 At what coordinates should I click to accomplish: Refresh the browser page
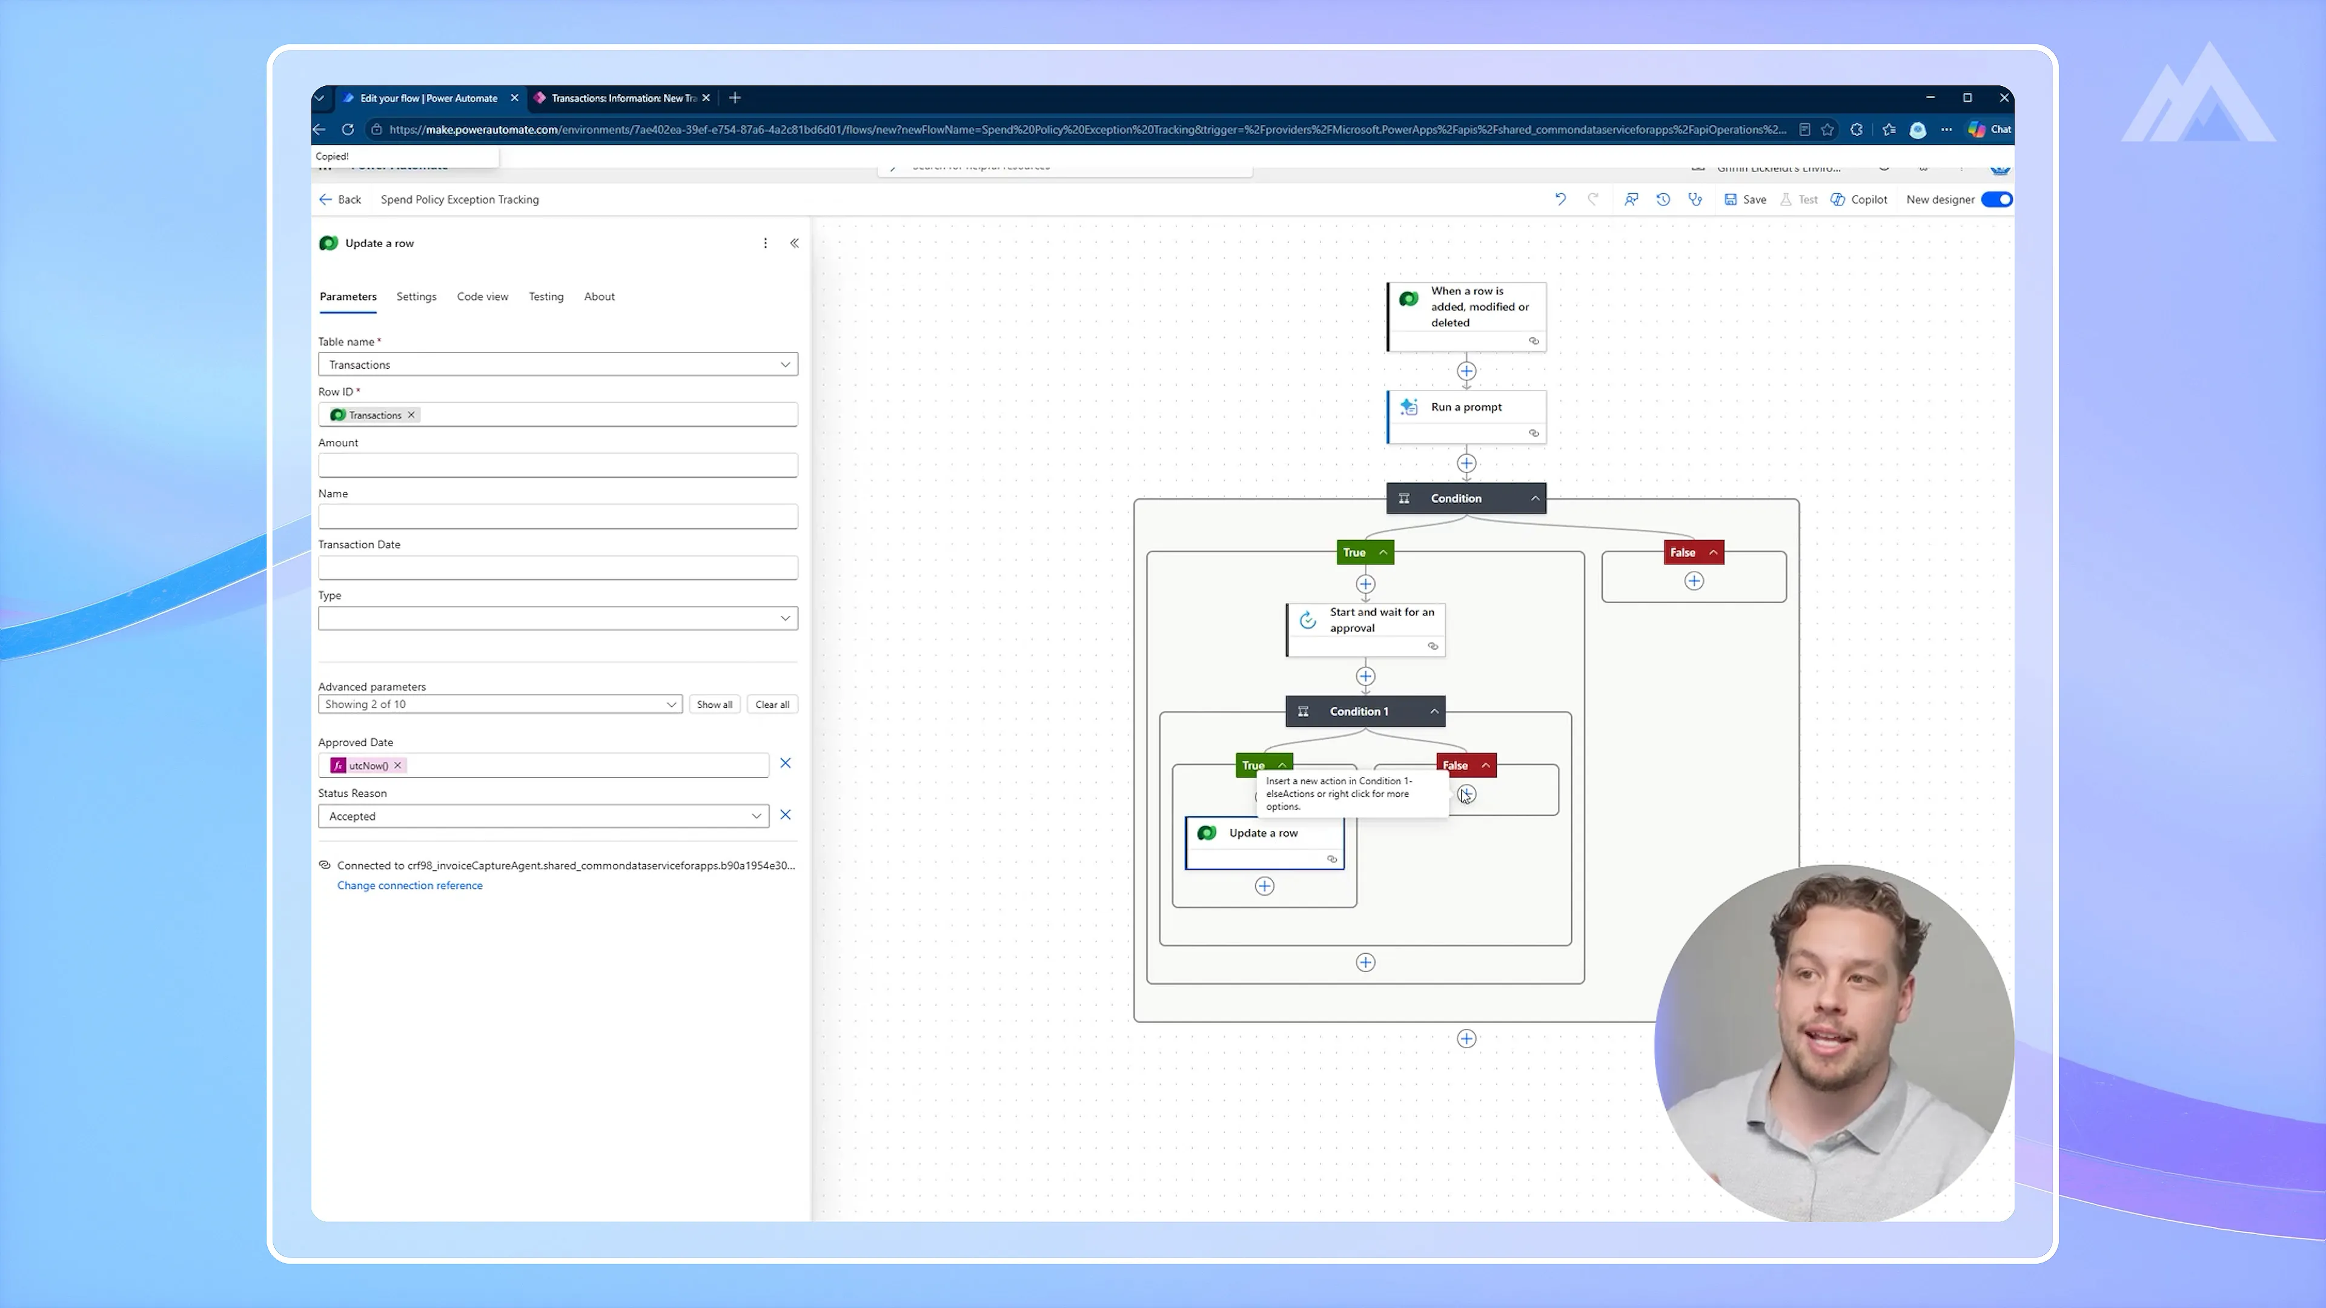[x=348, y=129]
